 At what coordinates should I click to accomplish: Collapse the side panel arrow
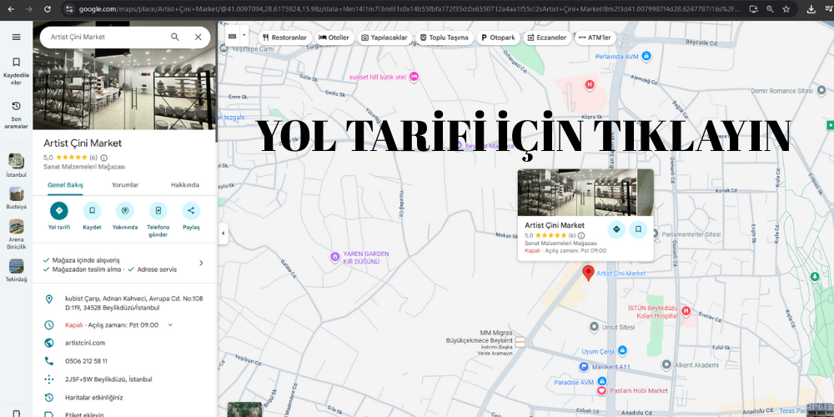click(x=223, y=234)
